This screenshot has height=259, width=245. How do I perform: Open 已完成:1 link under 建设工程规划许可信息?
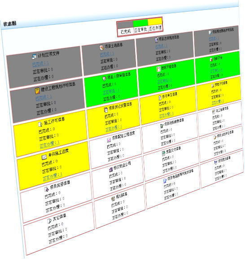(44, 98)
